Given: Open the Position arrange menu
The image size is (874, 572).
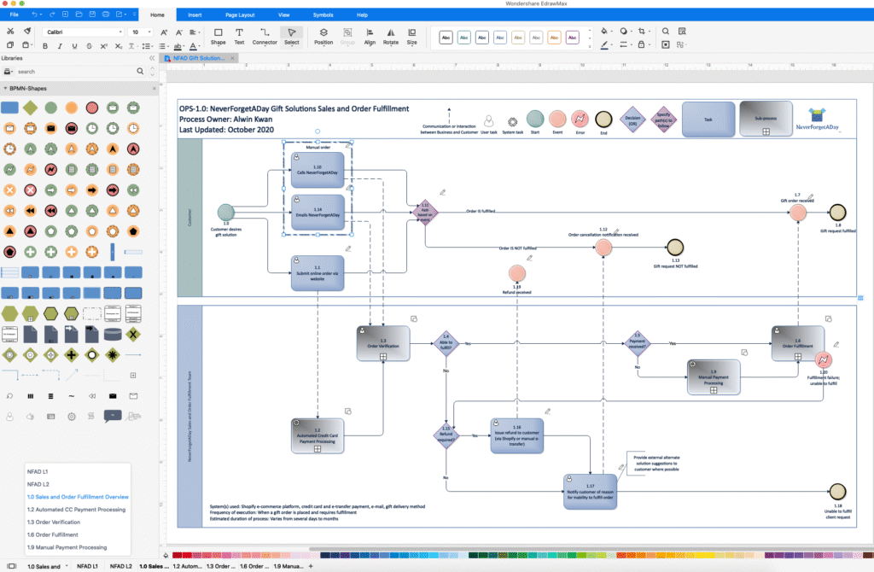Looking at the screenshot, I should click(323, 36).
